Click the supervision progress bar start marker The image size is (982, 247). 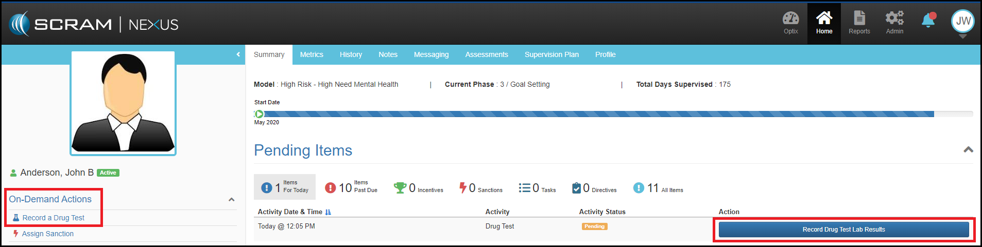[x=259, y=114]
